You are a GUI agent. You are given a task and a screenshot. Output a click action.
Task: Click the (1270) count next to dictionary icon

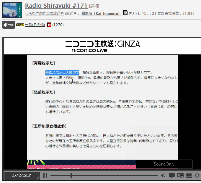tap(58, 25)
